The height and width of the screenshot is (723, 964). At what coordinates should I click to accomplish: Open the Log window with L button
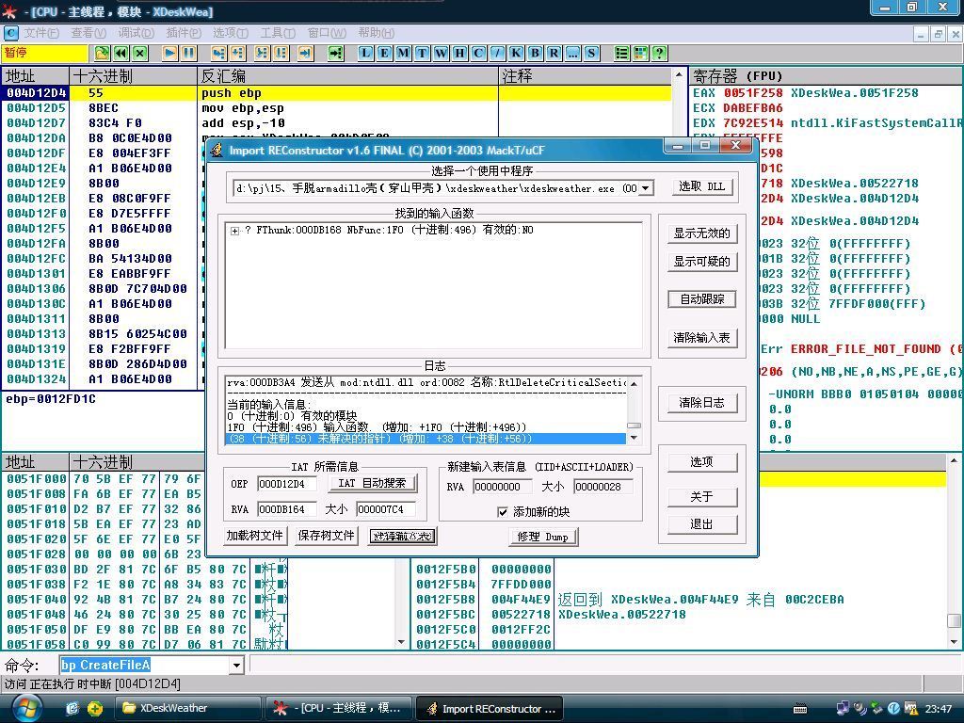coord(366,53)
